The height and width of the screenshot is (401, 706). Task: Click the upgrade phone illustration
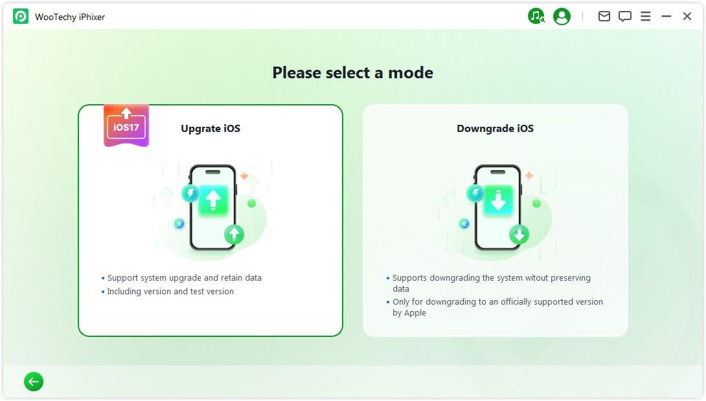coord(212,207)
